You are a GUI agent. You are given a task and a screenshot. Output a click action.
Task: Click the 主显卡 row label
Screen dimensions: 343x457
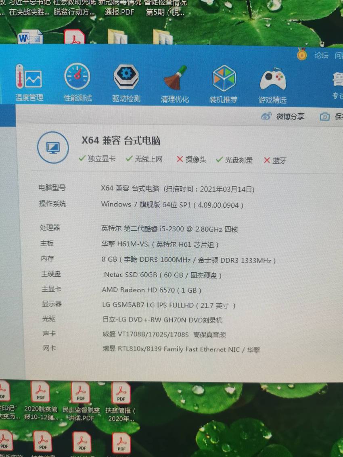[52, 288]
